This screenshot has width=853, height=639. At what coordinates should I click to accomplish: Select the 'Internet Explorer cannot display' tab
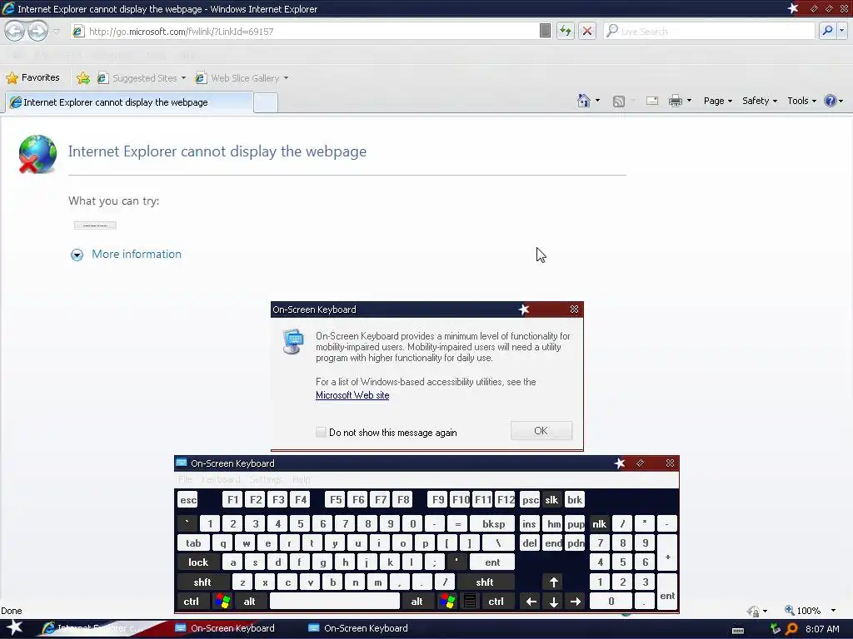click(129, 102)
